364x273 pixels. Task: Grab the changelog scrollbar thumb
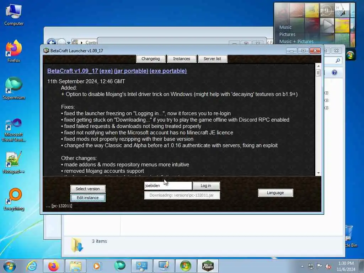click(318, 73)
